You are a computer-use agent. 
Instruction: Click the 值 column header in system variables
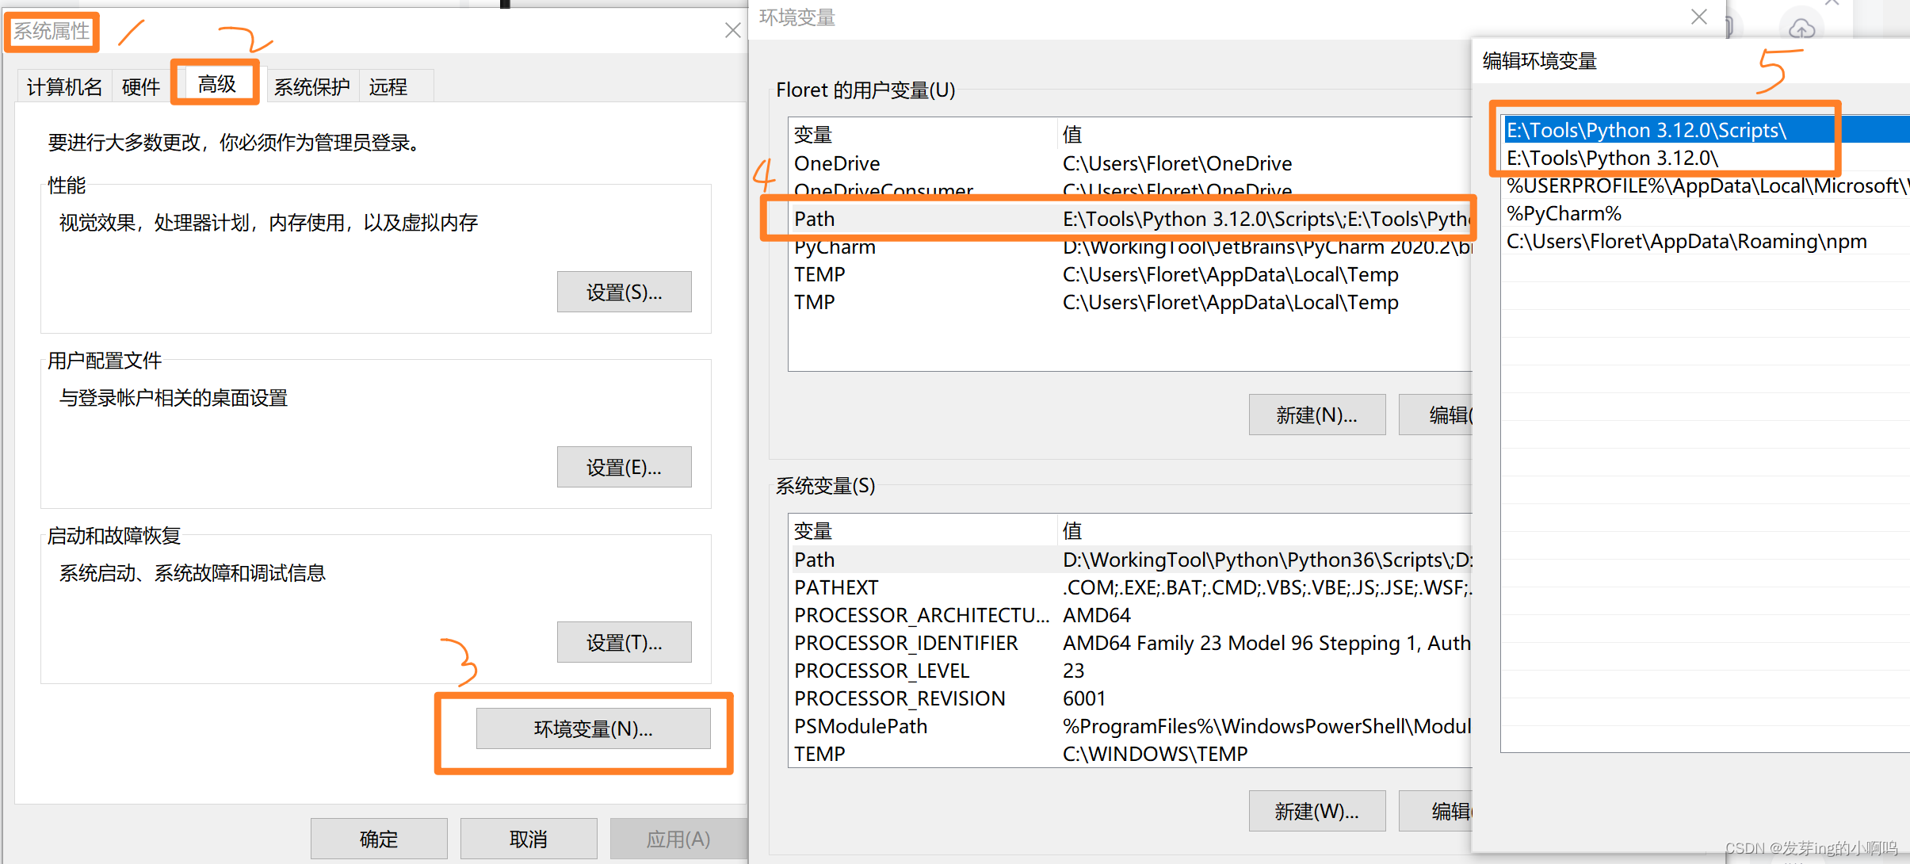pyautogui.click(x=1266, y=530)
